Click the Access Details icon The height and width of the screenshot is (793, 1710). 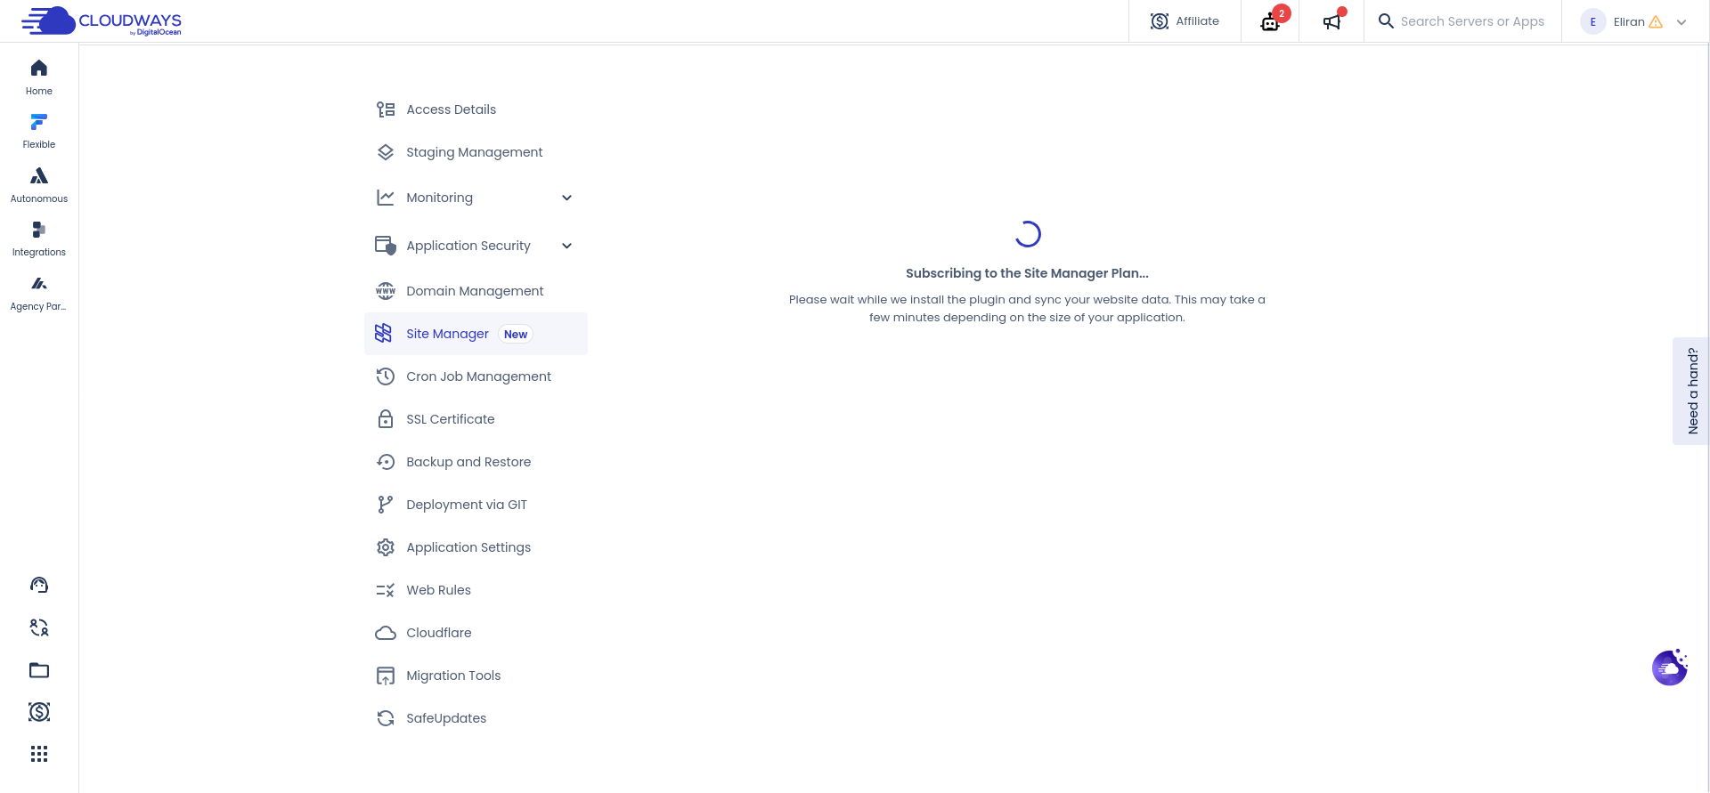tap(386, 109)
